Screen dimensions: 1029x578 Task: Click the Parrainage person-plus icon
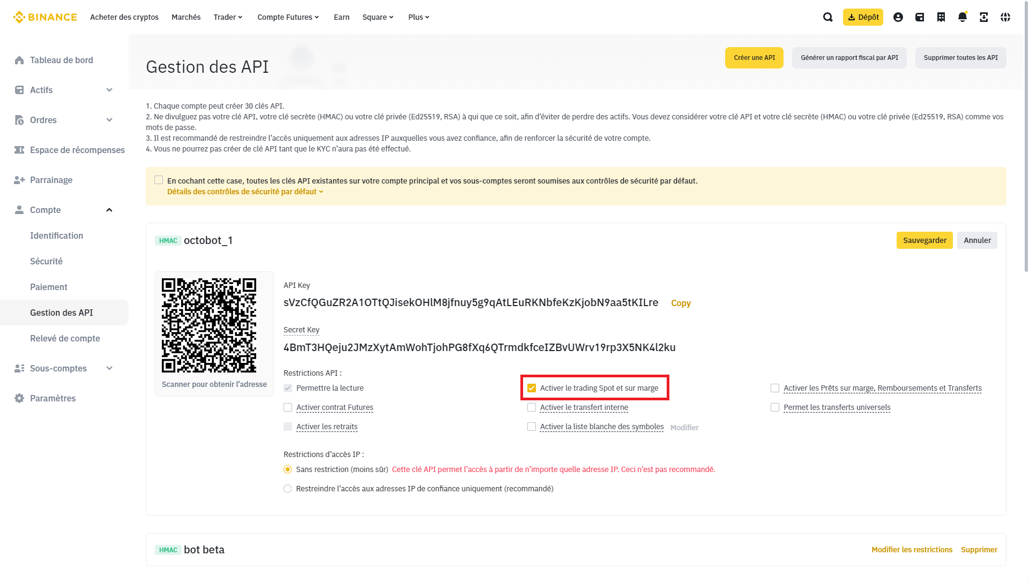tap(19, 180)
